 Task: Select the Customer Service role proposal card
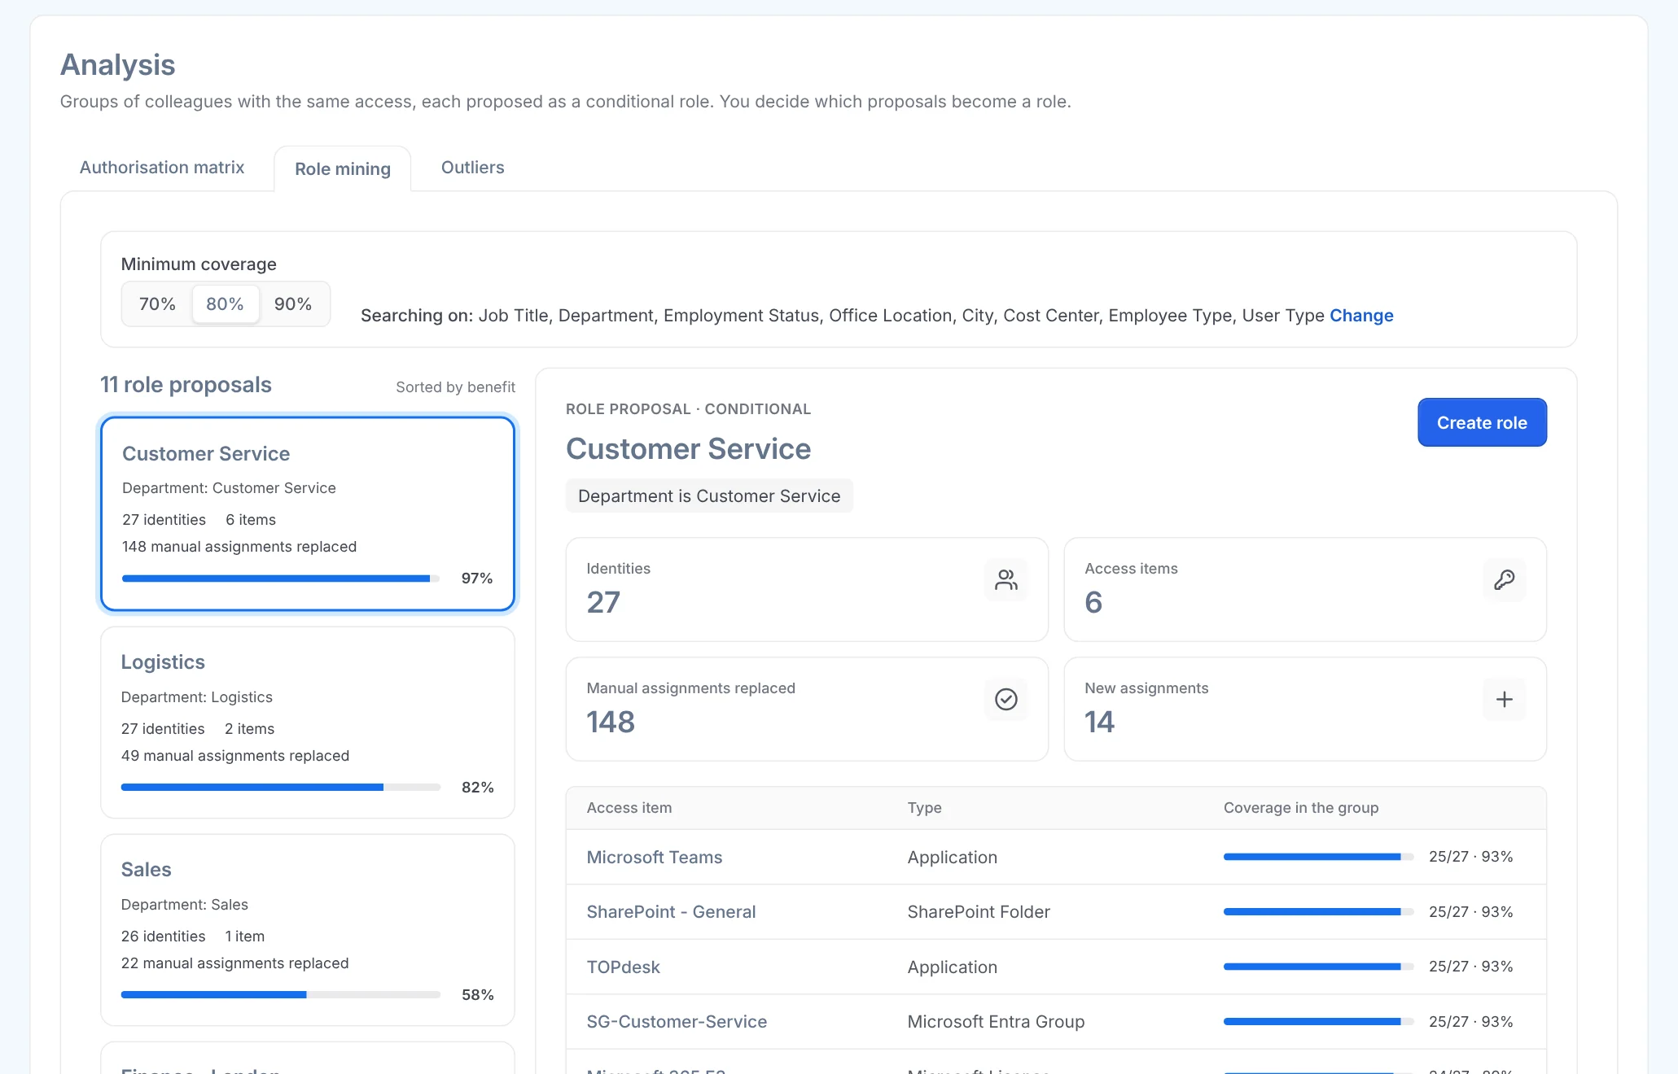tap(308, 513)
